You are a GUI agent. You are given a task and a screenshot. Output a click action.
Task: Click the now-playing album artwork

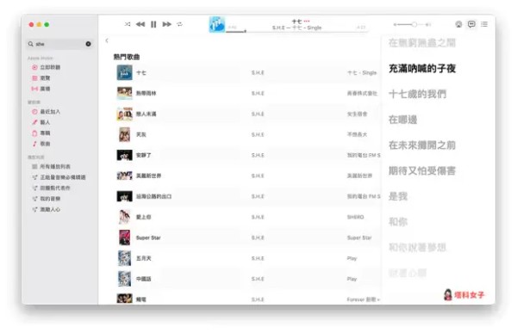click(217, 24)
